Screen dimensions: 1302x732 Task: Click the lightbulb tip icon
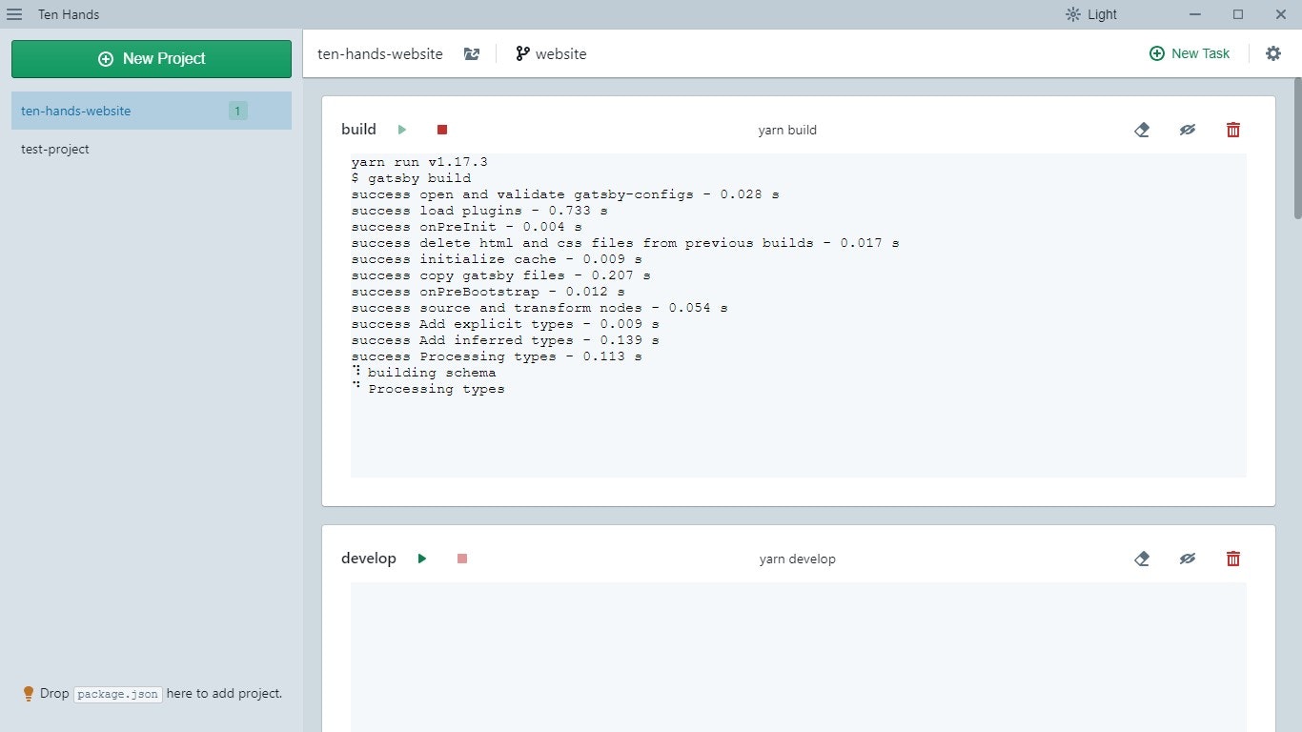coord(28,694)
